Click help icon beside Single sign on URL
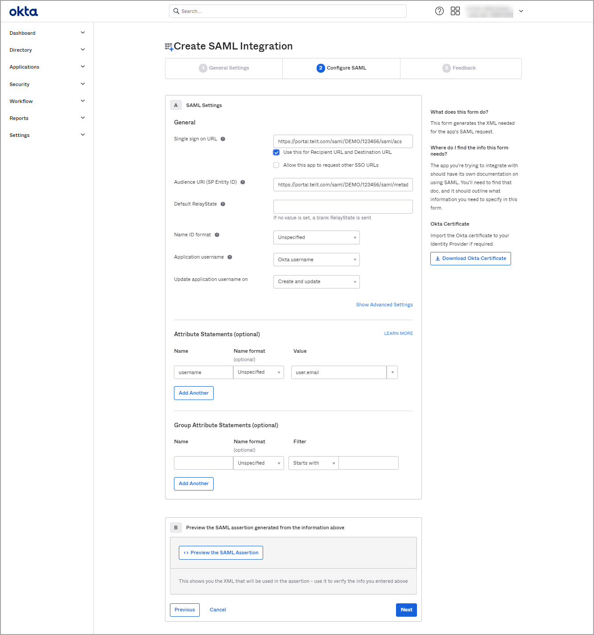Image resolution: width=594 pixels, height=635 pixels. (x=223, y=139)
